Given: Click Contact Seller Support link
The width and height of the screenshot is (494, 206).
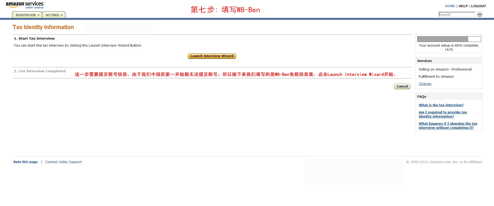Looking at the screenshot, I should tap(63, 162).
